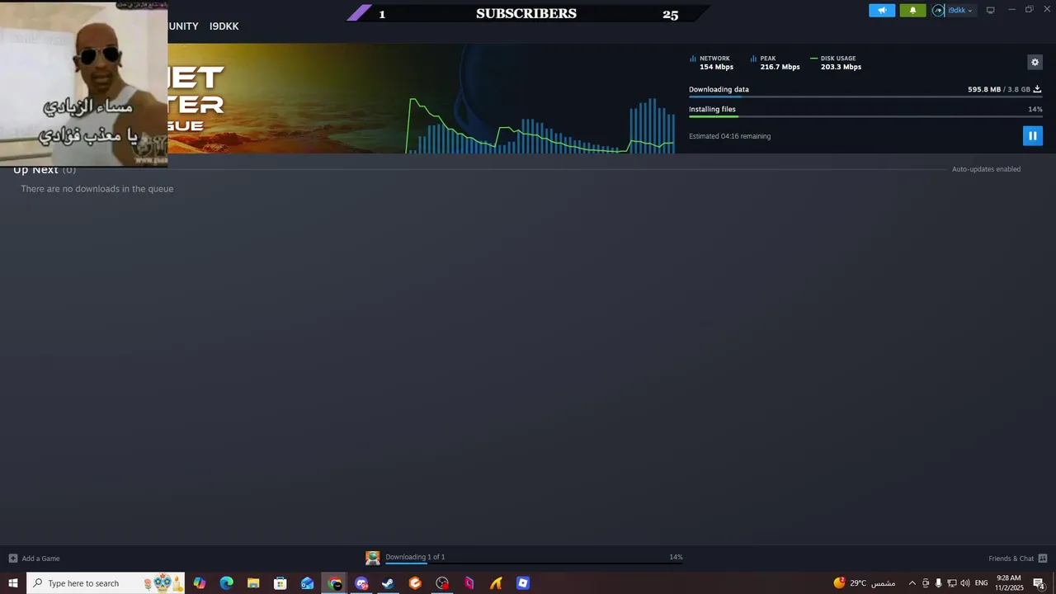Open the pink app icon in taskbar
Image resolution: width=1056 pixels, height=594 pixels.
point(469,583)
